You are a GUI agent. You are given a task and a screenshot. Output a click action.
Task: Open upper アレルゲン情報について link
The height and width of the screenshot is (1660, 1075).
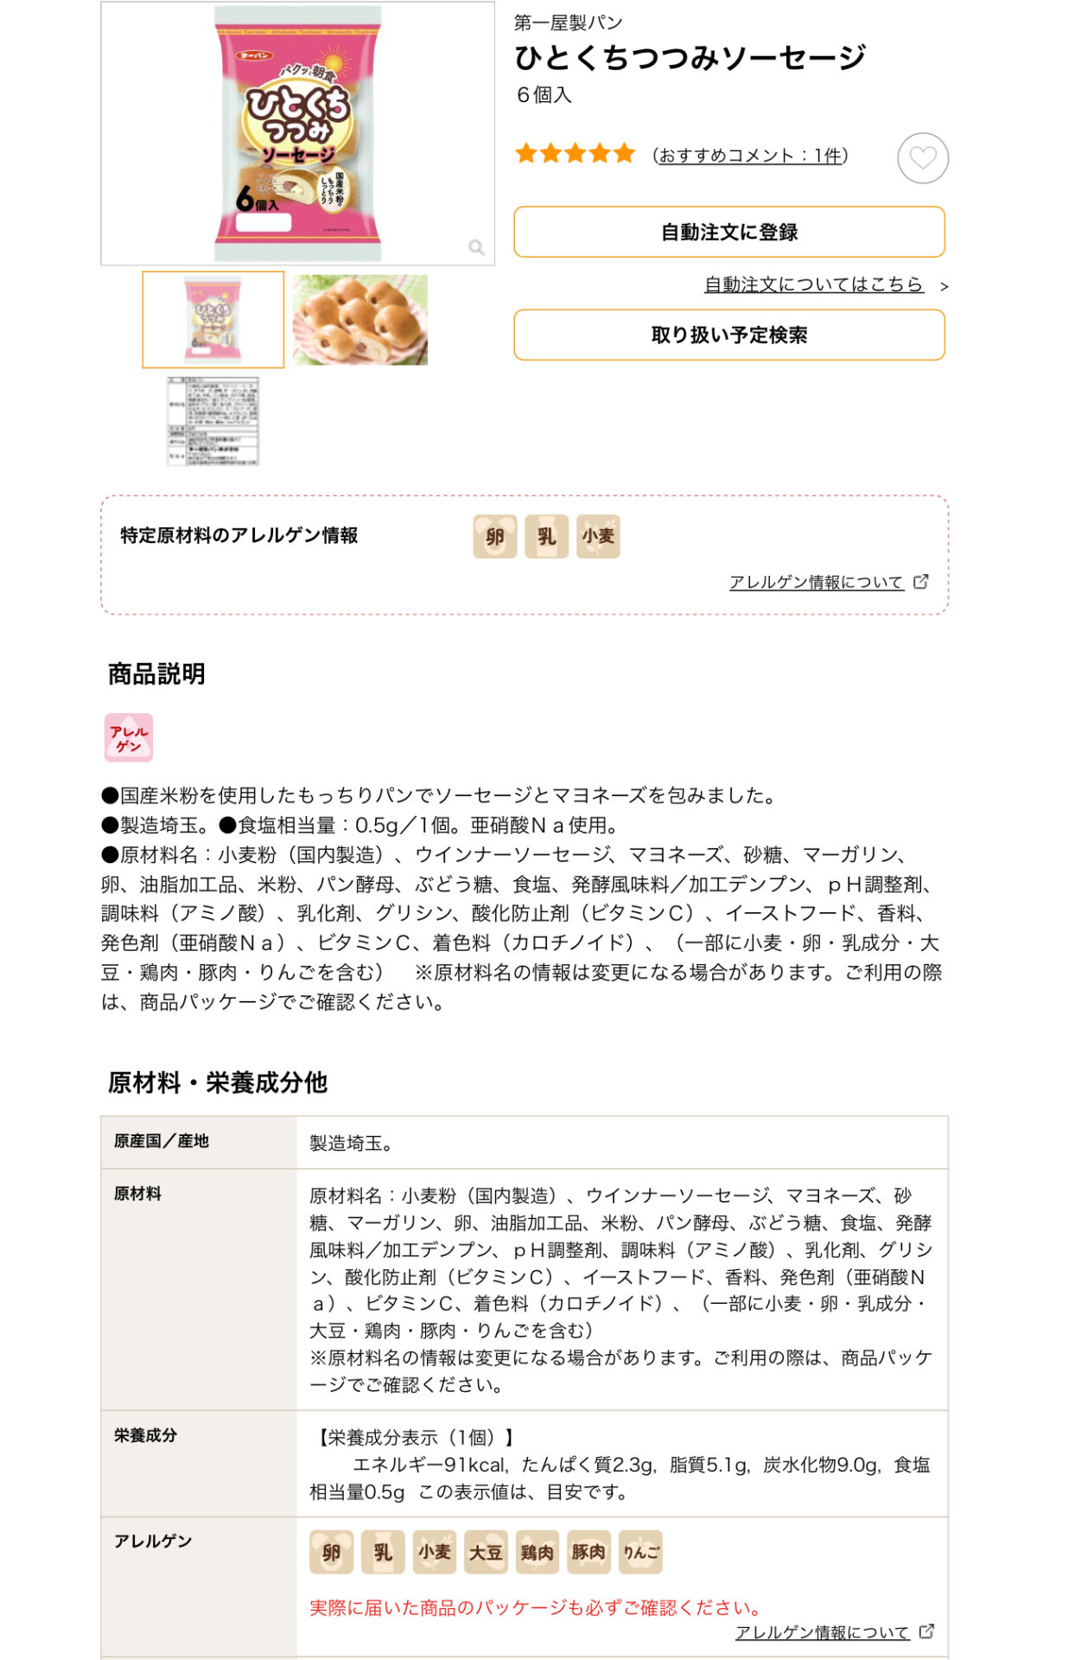[x=817, y=582]
